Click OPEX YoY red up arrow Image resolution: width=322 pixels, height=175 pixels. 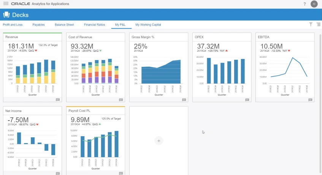click(227, 51)
